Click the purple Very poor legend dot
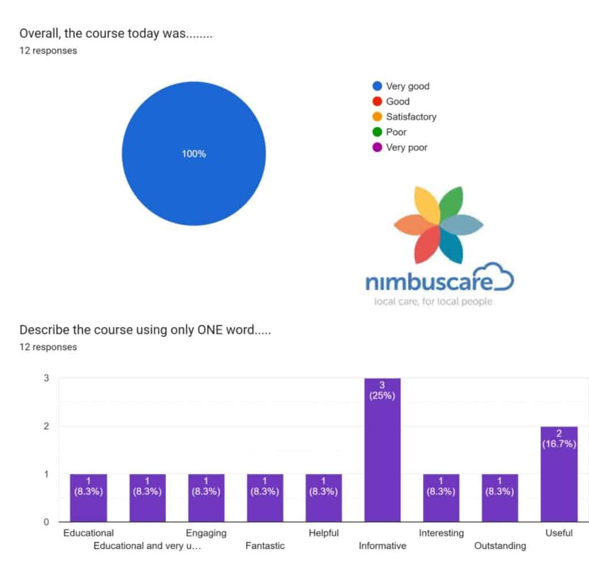This screenshot has height=586, width=589. pos(377,147)
